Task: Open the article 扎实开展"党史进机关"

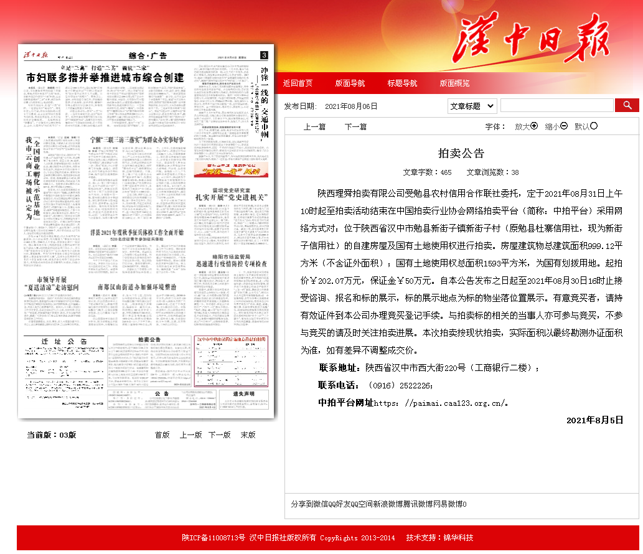Action: click(232, 197)
